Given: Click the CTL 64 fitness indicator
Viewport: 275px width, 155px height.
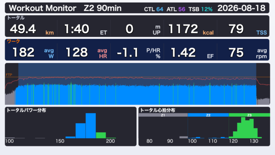Looking at the screenshot, I should tap(154, 9).
